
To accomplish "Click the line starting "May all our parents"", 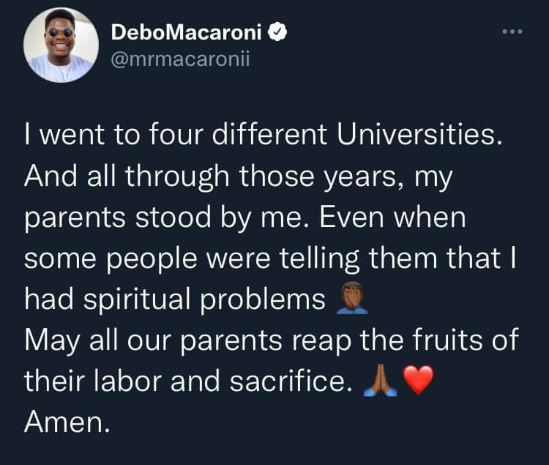I will point(269,341).
